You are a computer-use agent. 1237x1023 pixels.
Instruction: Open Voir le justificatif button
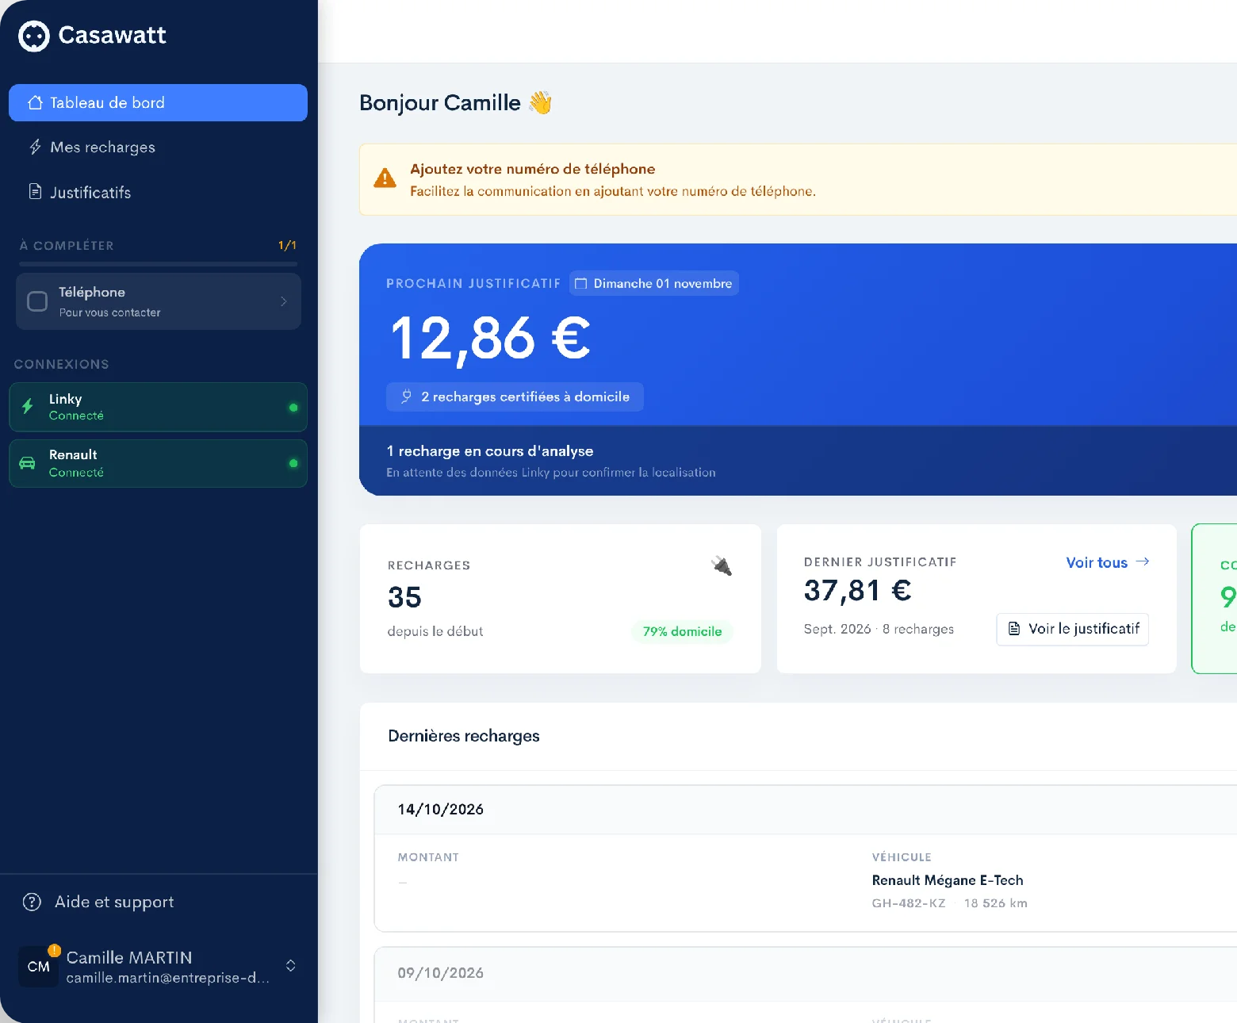[x=1073, y=629]
